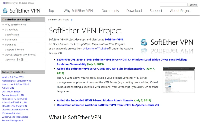Click the University of Tsukuba crest icon

pos(4,3)
